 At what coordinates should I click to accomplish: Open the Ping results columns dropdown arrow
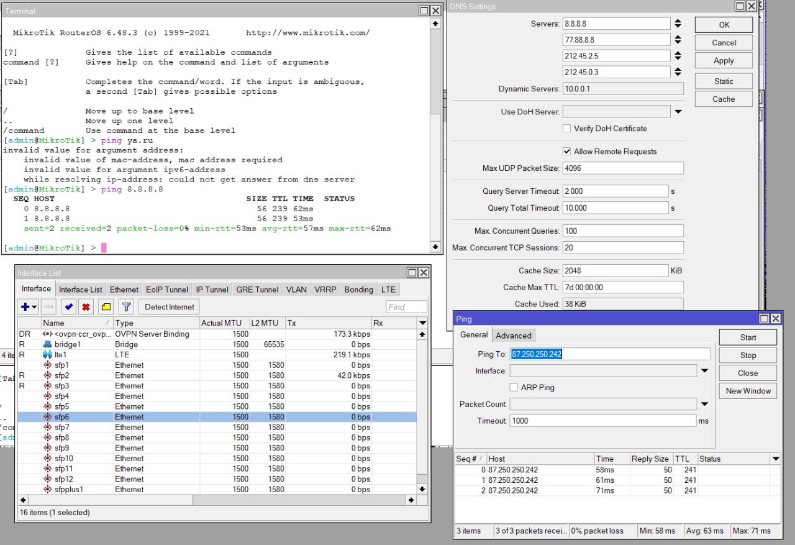[x=775, y=459]
